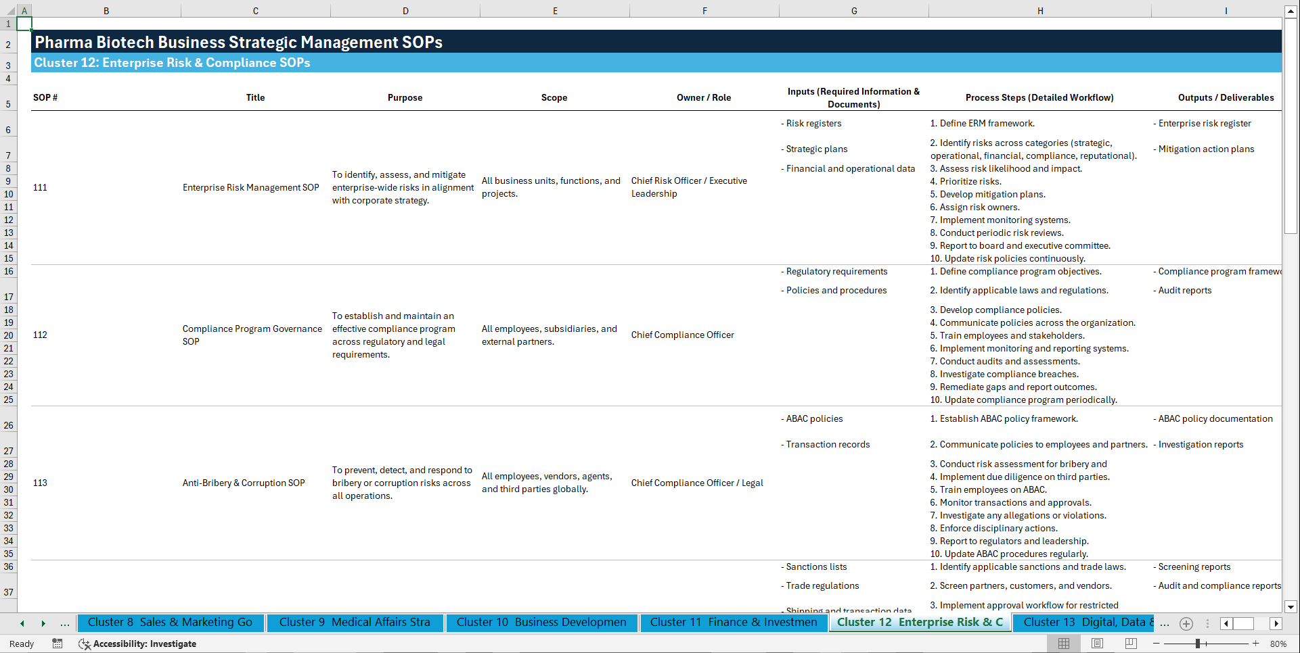Expand the ellipsis after the Cluster 13 tab
Screen dimensions: 1300x653
click(1165, 623)
